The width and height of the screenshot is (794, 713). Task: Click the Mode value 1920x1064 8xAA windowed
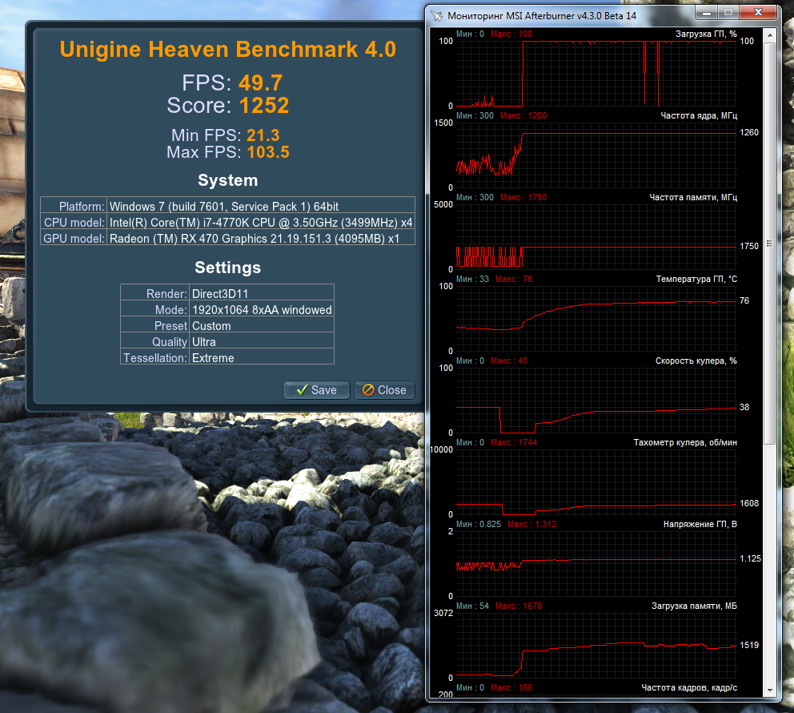(x=262, y=310)
